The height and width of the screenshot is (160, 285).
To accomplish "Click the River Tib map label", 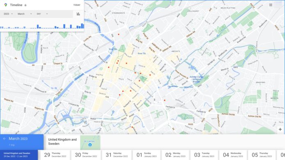I will (142, 54).
